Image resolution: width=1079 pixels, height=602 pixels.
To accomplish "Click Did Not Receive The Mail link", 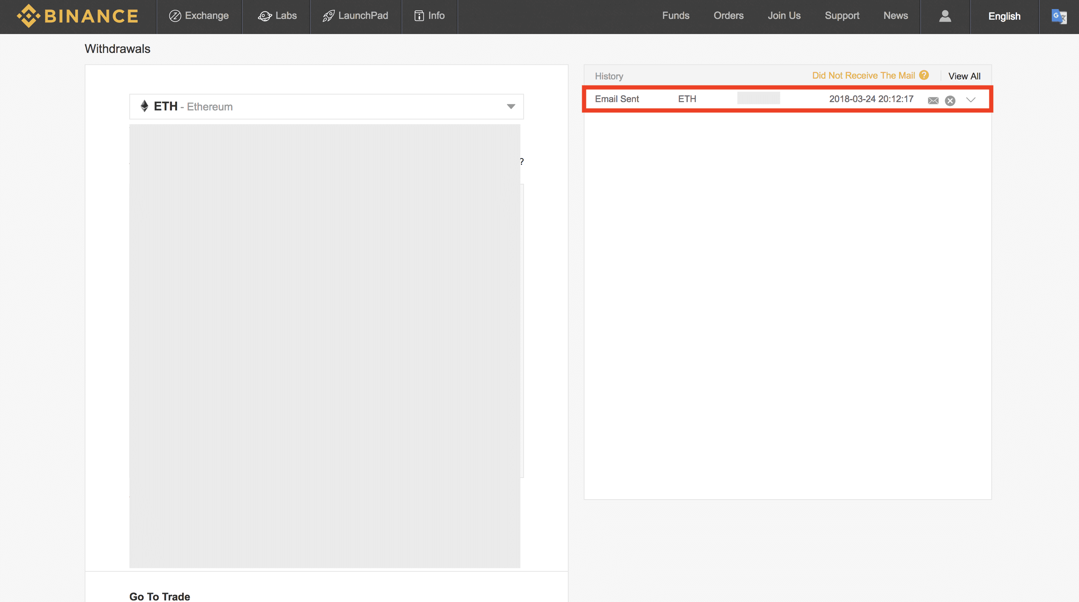I will pyautogui.click(x=863, y=75).
